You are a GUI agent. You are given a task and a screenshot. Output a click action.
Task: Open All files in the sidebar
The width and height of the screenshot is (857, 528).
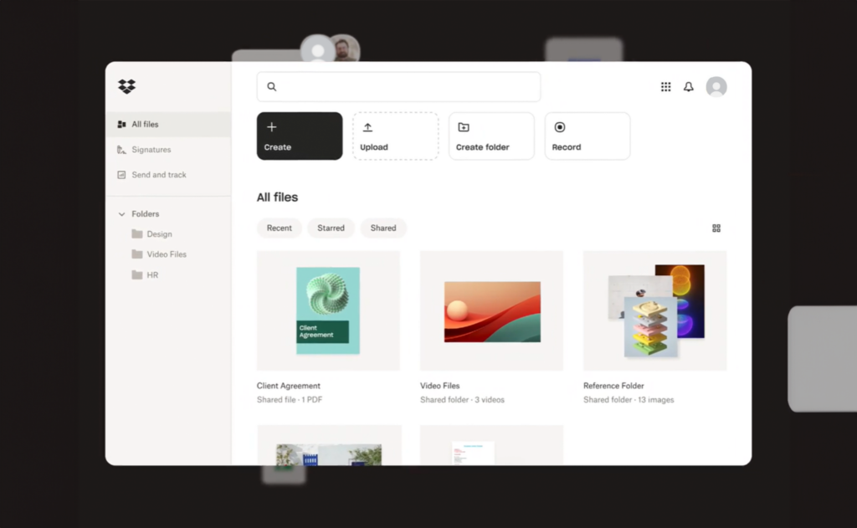point(168,124)
